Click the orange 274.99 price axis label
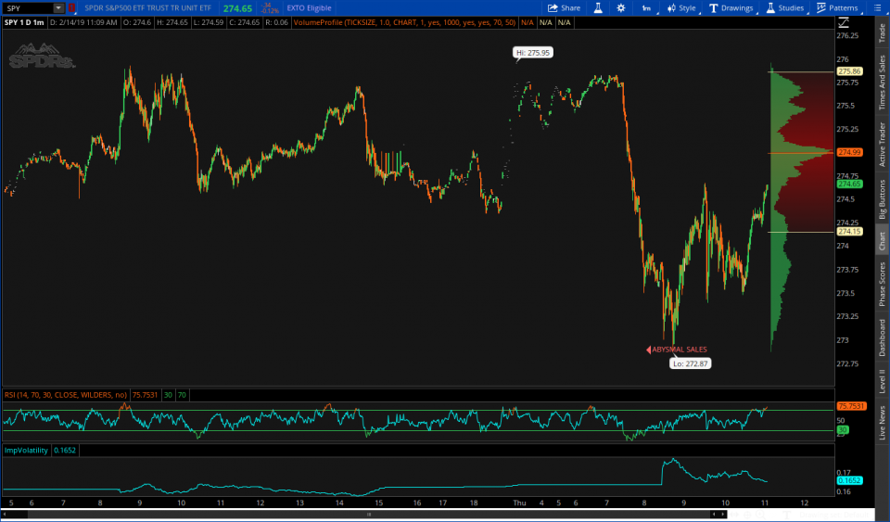The width and height of the screenshot is (890, 522). [x=850, y=152]
